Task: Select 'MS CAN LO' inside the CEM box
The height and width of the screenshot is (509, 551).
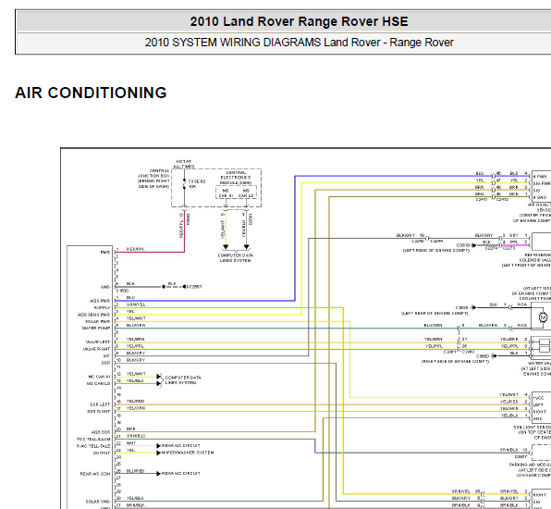Action: coord(246,193)
